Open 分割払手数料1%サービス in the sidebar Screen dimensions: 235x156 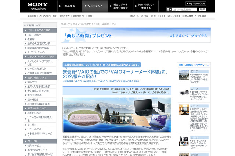point(40,135)
